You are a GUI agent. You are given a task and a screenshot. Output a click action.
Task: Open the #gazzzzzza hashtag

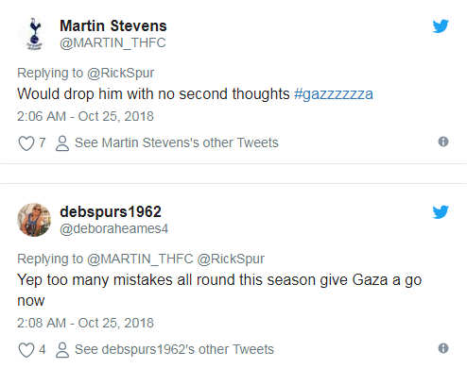pyautogui.click(x=334, y=94)
